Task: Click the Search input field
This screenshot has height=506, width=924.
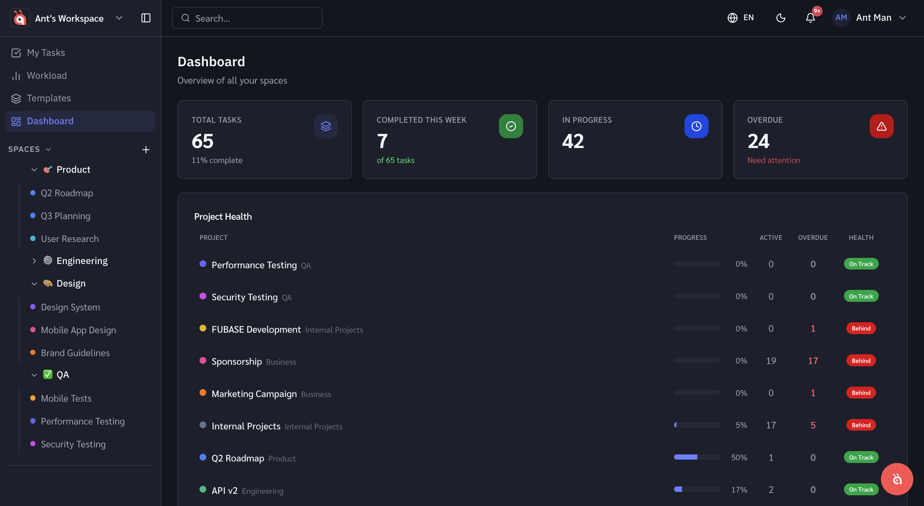Action: click(247, 18)
